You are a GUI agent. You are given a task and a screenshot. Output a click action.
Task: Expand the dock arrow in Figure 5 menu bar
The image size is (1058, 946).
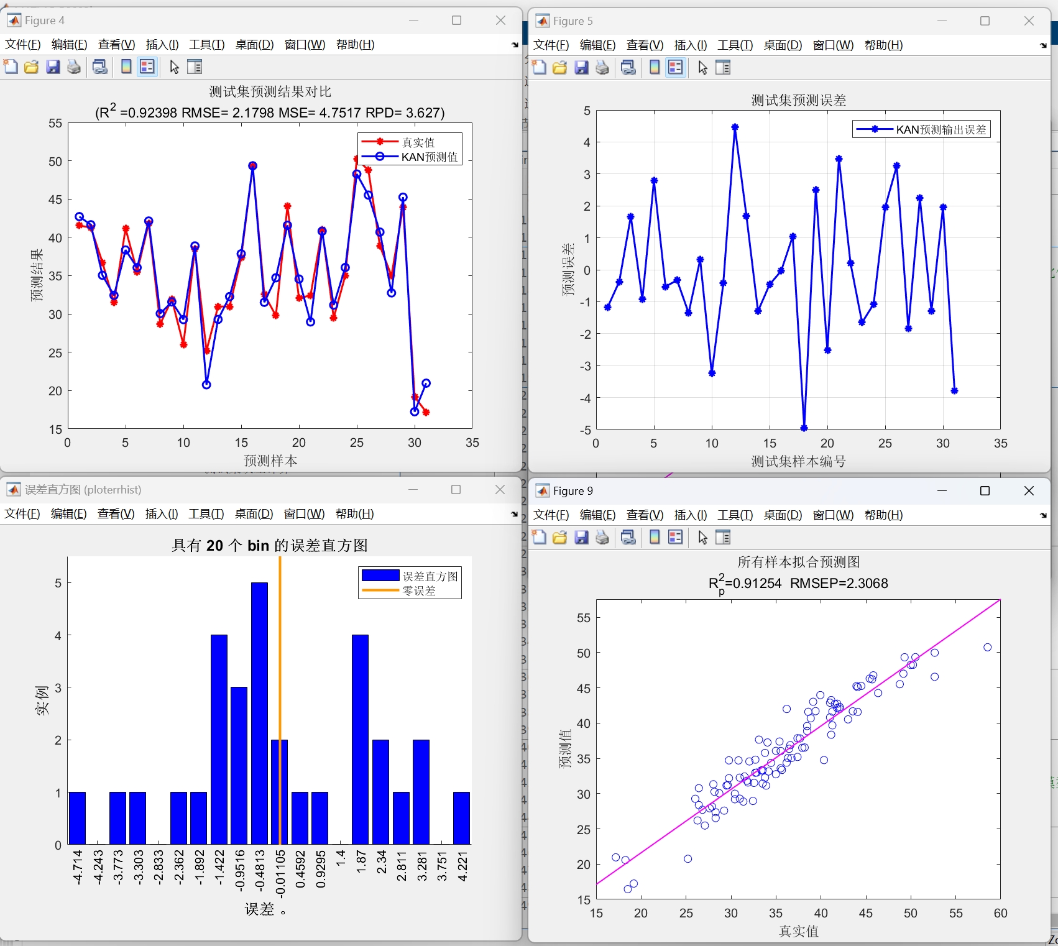click(1043, 45)
